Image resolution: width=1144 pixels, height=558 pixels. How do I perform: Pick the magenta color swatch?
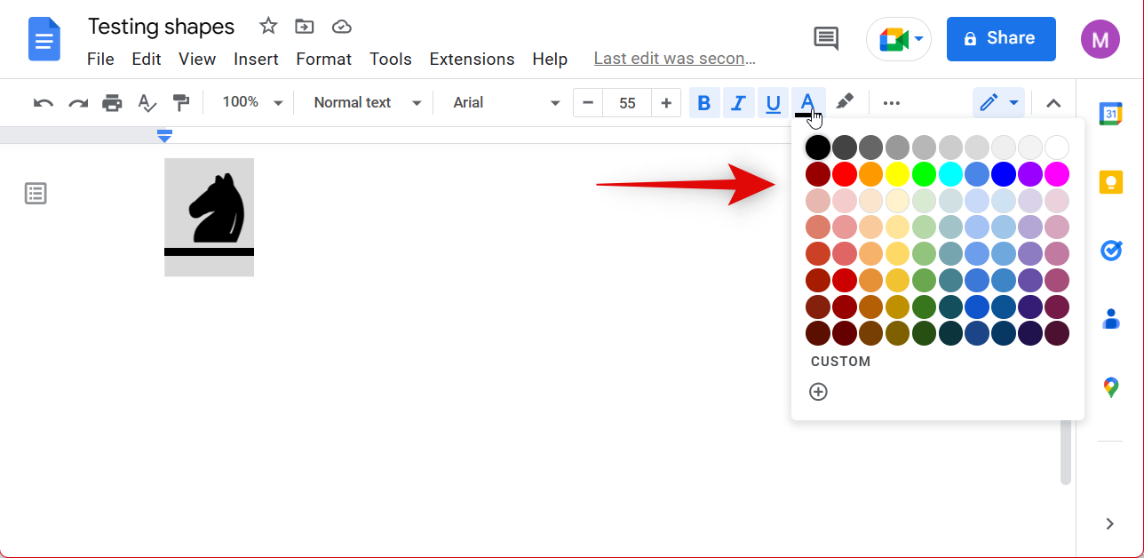[1057, 174]
